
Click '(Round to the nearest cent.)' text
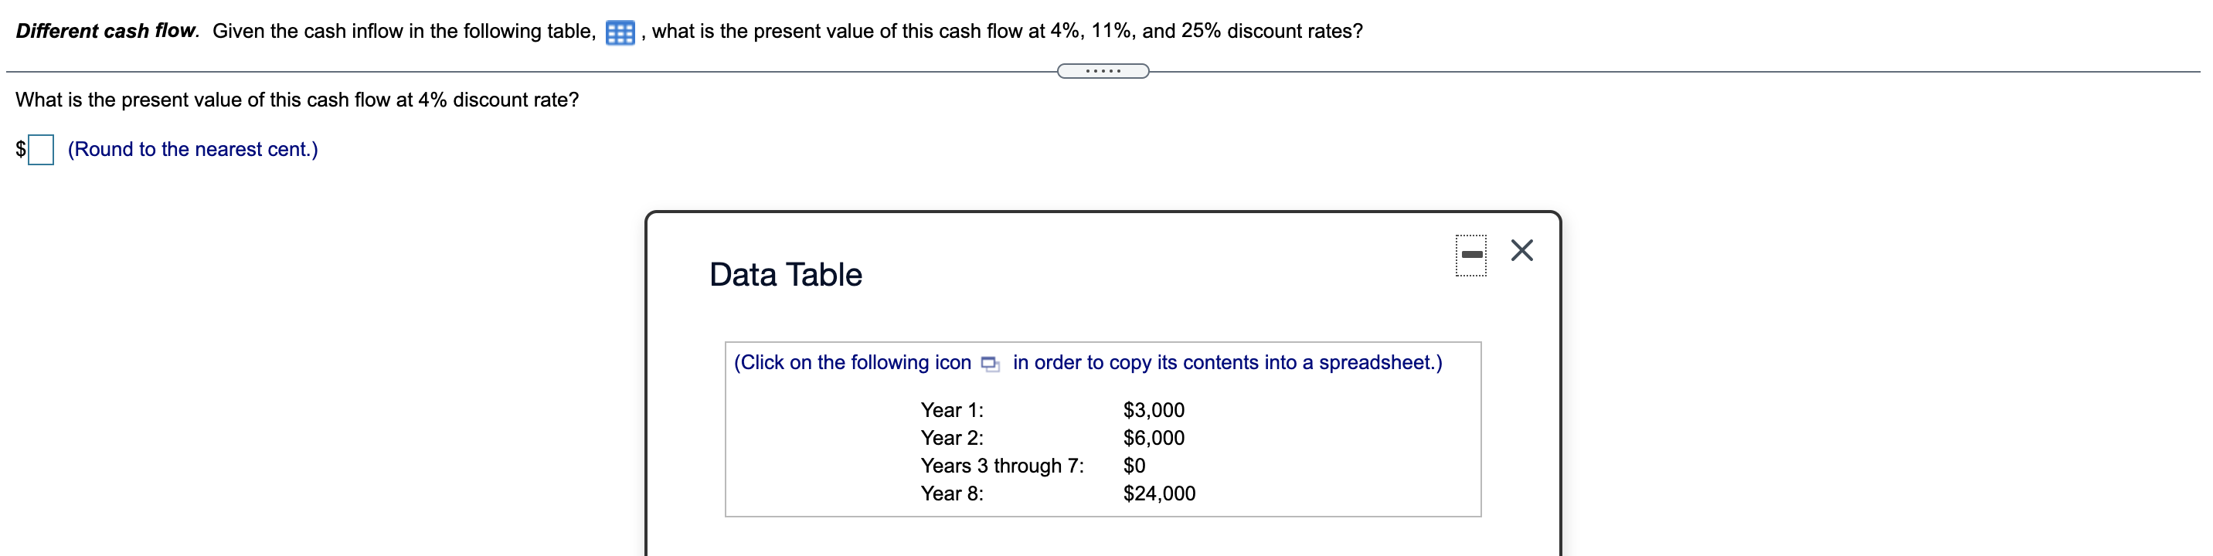pyautogui.click(x=192, y=149)
